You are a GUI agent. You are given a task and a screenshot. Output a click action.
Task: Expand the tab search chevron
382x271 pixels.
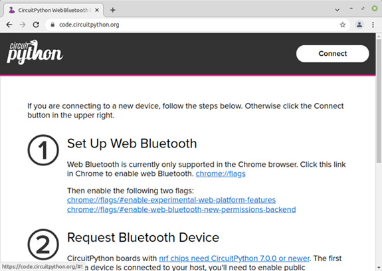337,10
